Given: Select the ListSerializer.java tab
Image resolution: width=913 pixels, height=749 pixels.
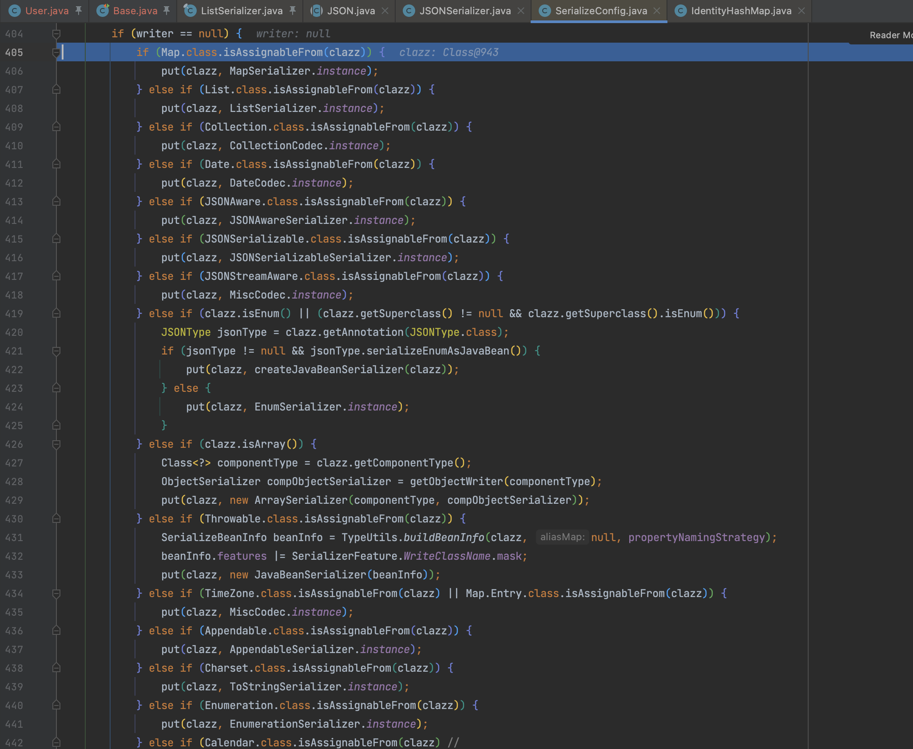Looking at the screenshot, I should tap(242, 11).
